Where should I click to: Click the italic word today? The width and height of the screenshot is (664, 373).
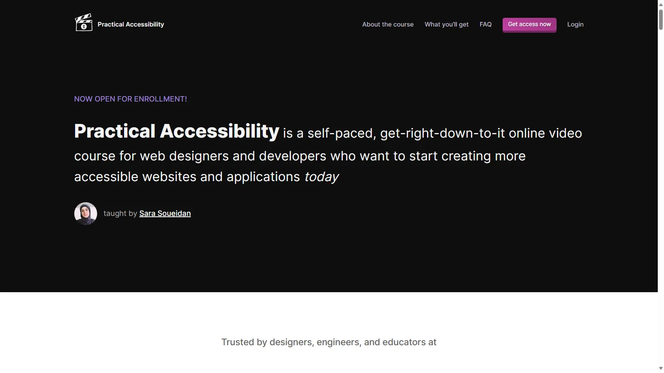[322, 177]
